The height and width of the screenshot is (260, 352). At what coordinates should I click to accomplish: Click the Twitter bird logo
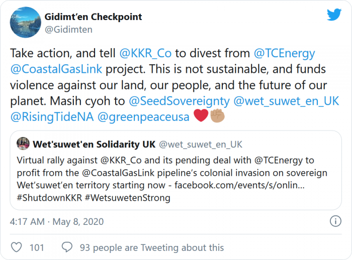click(334, 15)
